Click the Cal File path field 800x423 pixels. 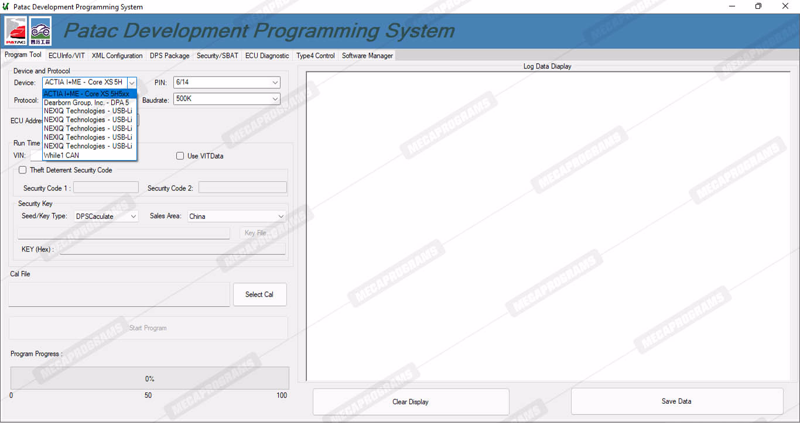tap(119, 294)
